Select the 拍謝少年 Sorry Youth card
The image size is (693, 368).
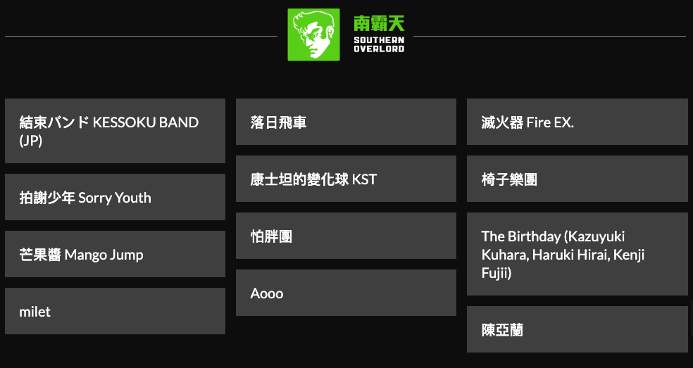click(x=115, y=198)
